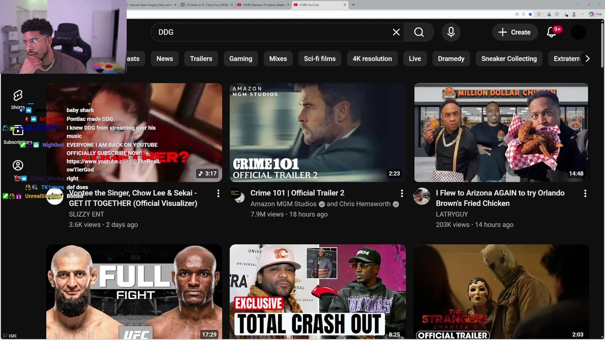Click the "3.6K views" text
The height and width of the screenshot is (340, 605).
(85, 225)
